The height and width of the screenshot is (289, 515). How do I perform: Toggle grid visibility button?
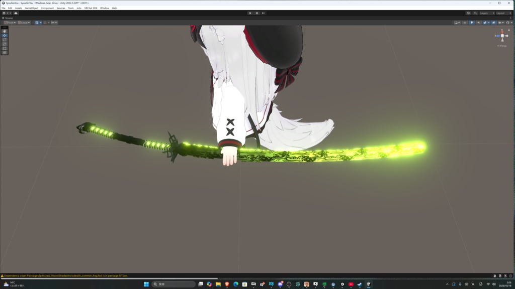pos(37,23)
